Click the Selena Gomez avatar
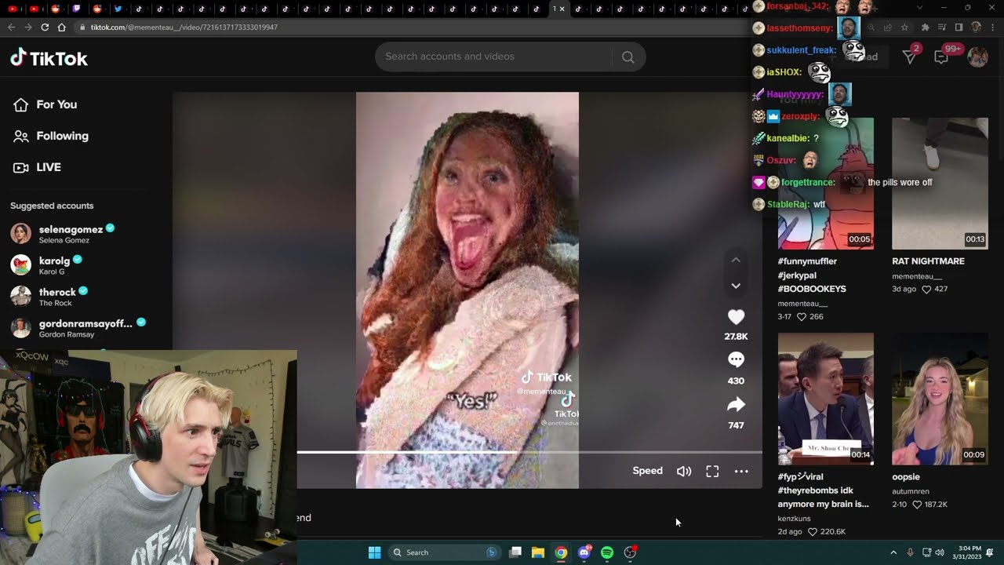 tap(21, 234)
